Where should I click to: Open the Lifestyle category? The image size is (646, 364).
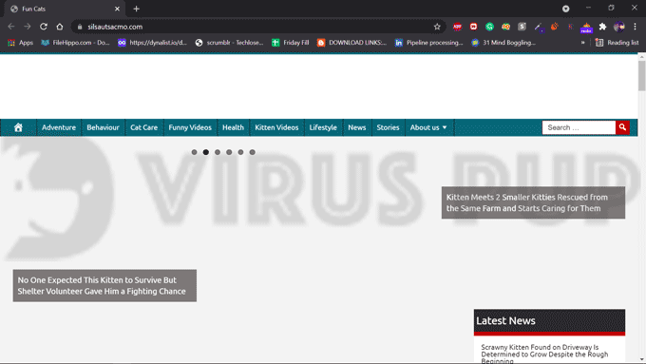tap(323, 127)
